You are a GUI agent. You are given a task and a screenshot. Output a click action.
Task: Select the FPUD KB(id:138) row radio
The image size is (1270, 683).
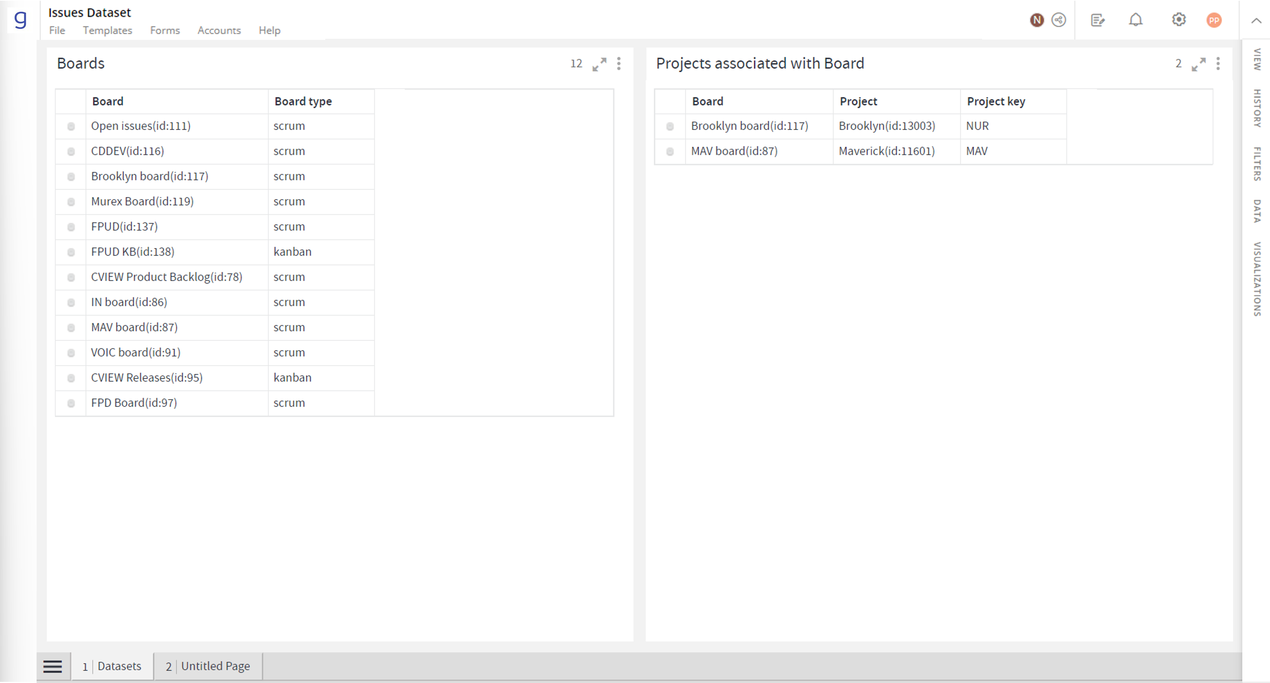pos(71,252)
